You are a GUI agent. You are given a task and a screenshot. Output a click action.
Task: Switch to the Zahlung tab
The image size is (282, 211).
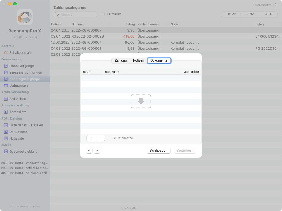(121, 60)
